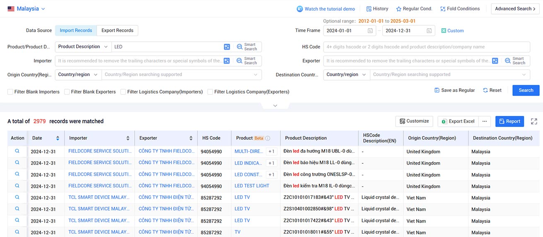The height and width of the screenshot is (237, 543).
Task: Switch to Import Records tab
Action: coord(76,31)
